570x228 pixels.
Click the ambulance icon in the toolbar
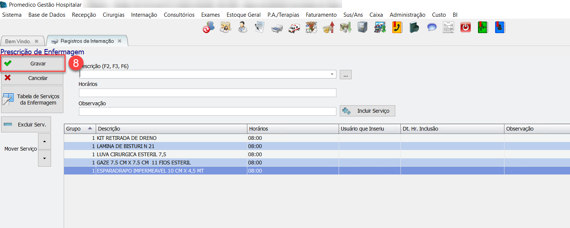point(294,28)
